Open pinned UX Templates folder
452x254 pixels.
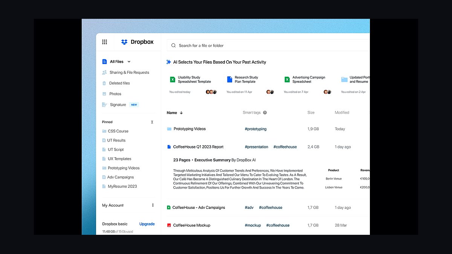pos(119,159)
